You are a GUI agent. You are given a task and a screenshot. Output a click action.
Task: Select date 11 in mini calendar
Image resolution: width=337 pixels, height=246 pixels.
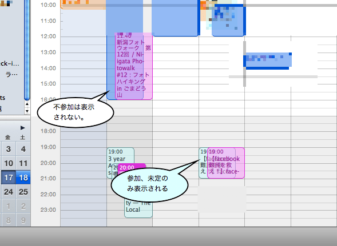(x=23, y=163)
